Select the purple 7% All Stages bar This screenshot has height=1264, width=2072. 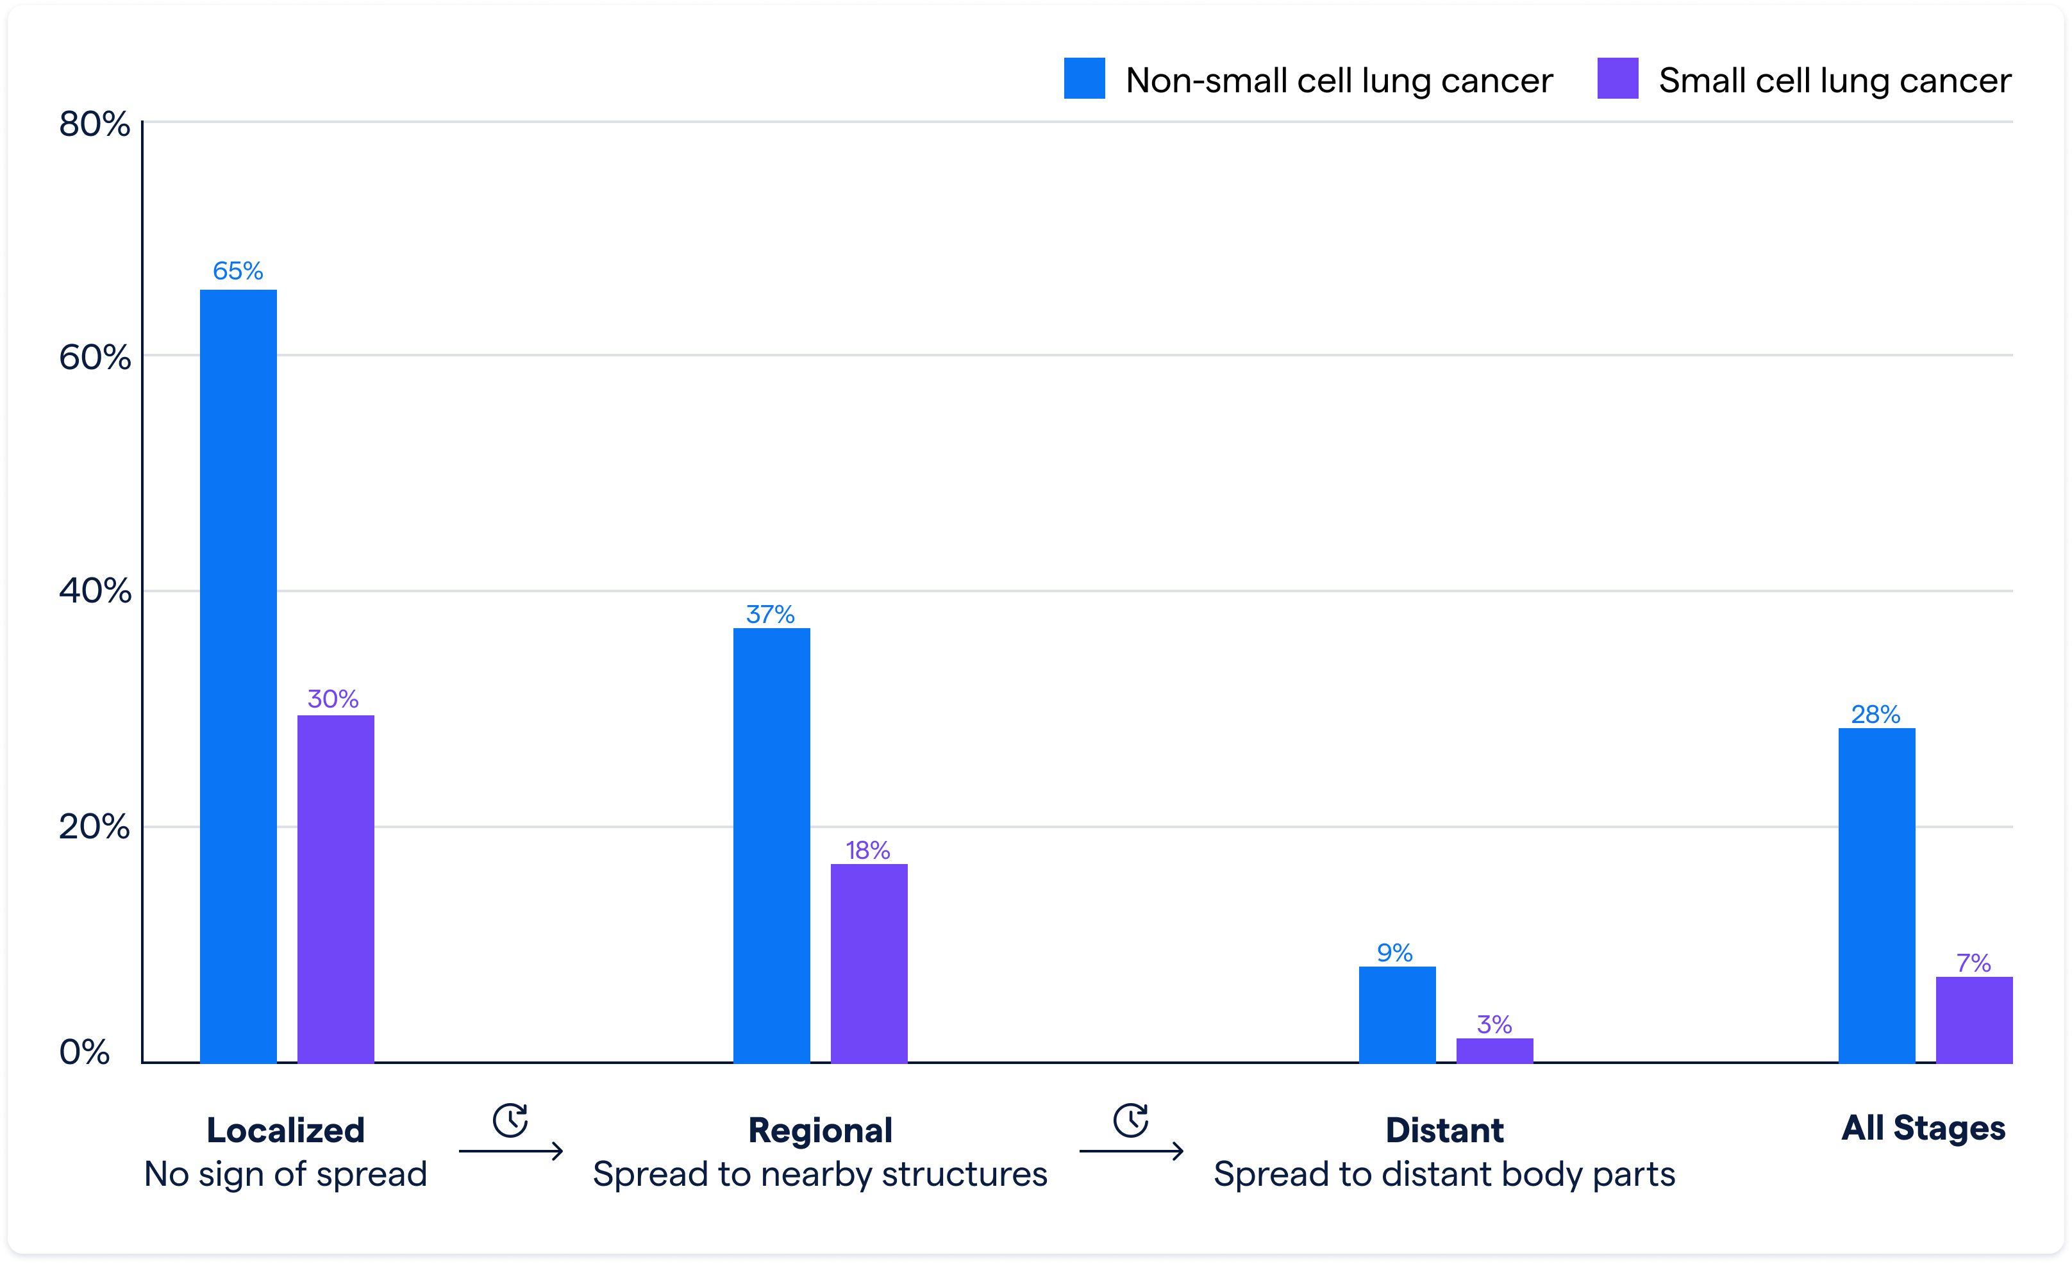pos(1974,1019)
